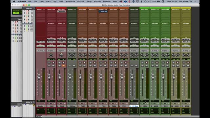Solo the DX01 track
210x118 pixels.
tap(49, 66)
